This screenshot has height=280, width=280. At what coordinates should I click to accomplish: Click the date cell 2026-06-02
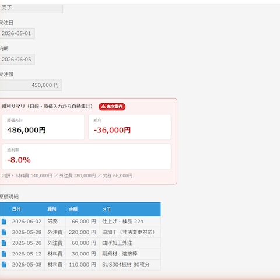click(x=27, y=222)
